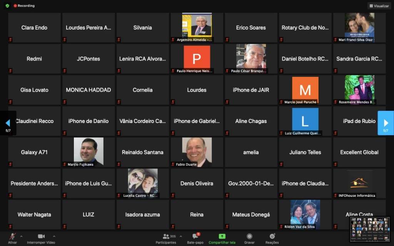
Task: Open the Visualizar view menu
Action: (379, 6)
